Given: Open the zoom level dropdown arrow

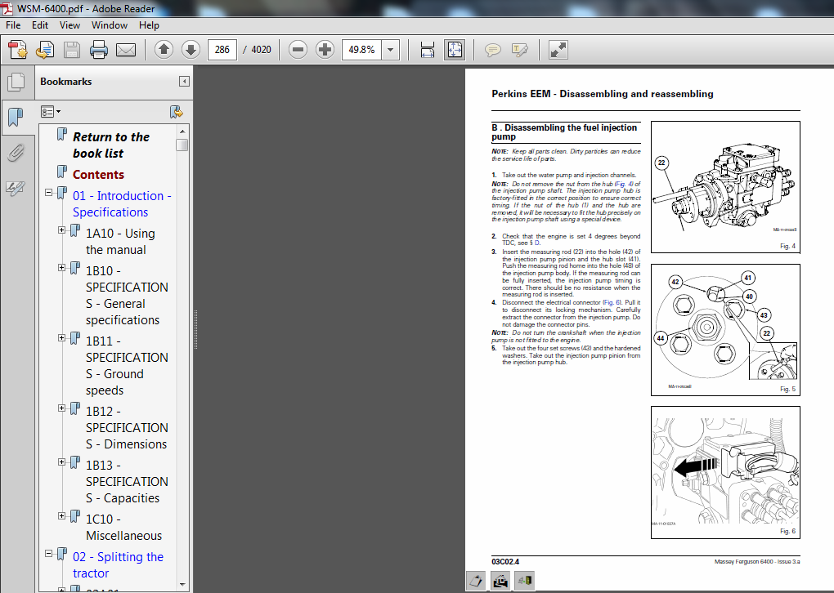Looking at the screenshot, I should click(x=390, y=50).
